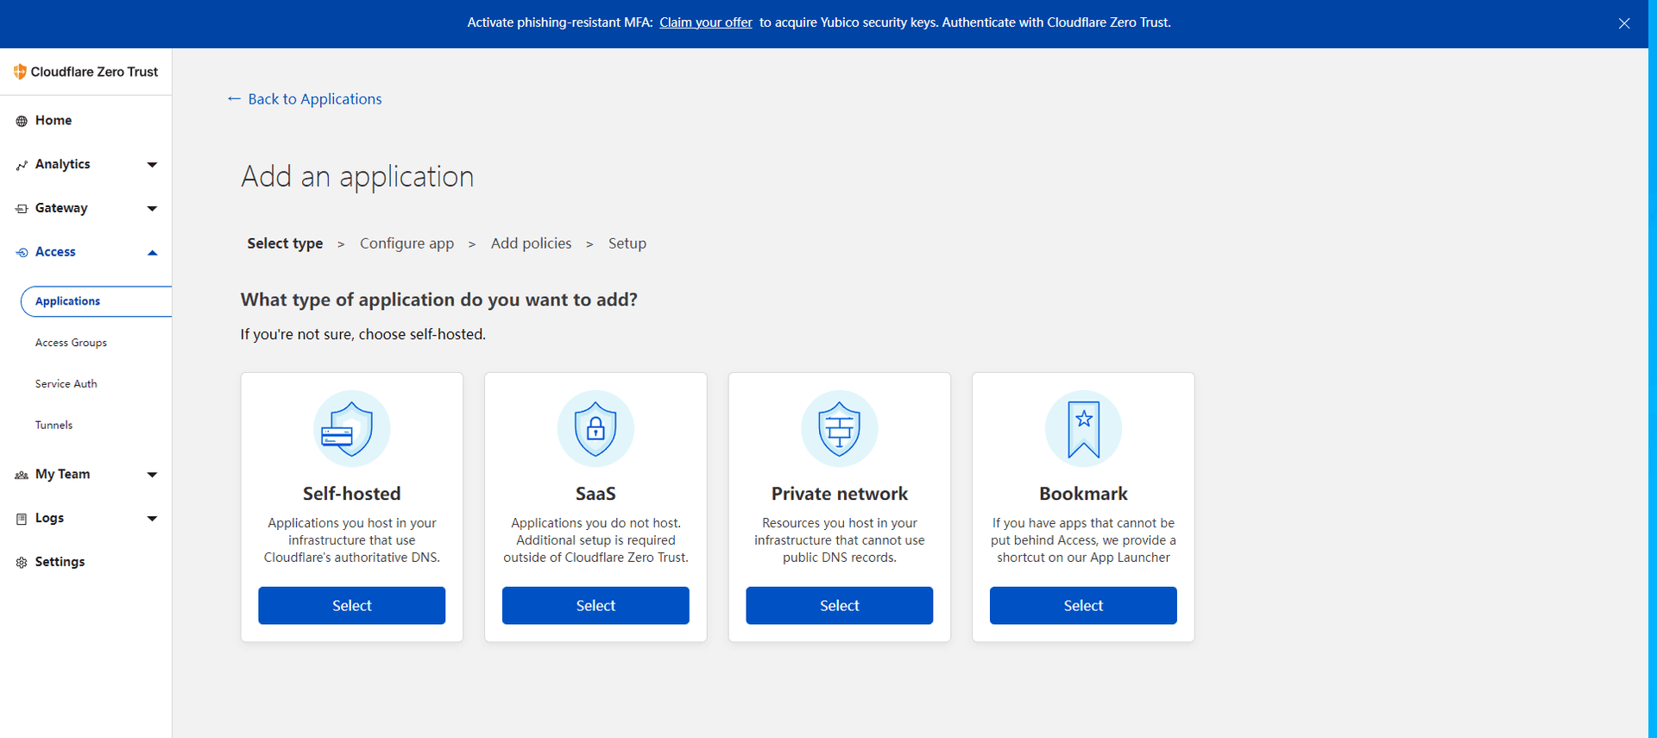Click the Bookmark card title
The width and height of the screenshot is (1657, 738).
point(1083,494)
